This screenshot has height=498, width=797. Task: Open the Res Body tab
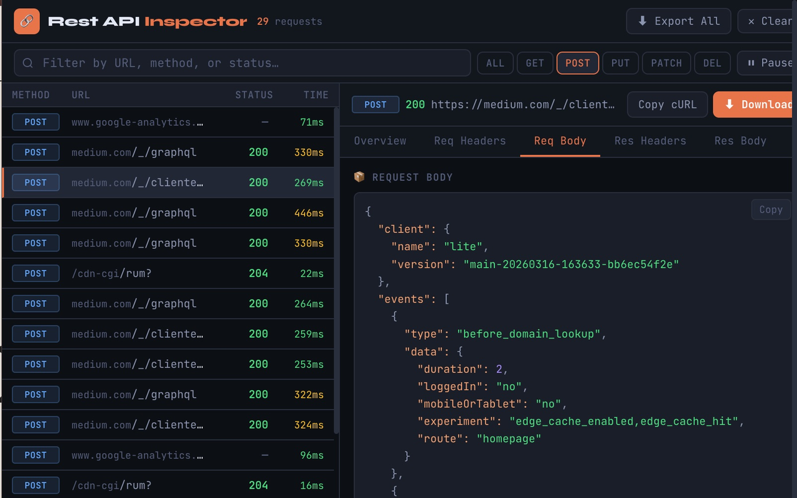pyautogui.click(x=740, y=141)
